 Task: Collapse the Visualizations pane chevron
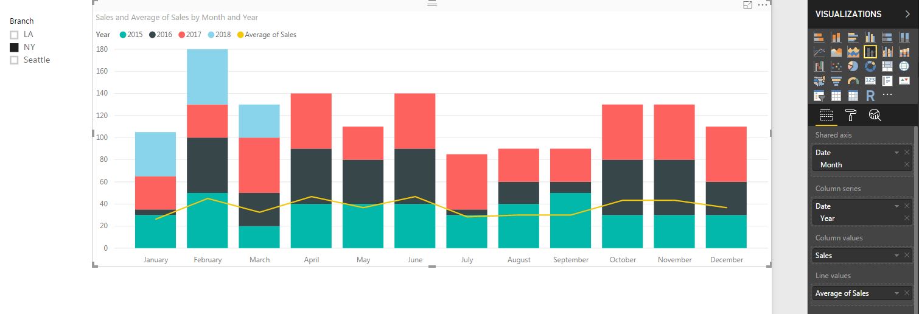tap(907, 14)
